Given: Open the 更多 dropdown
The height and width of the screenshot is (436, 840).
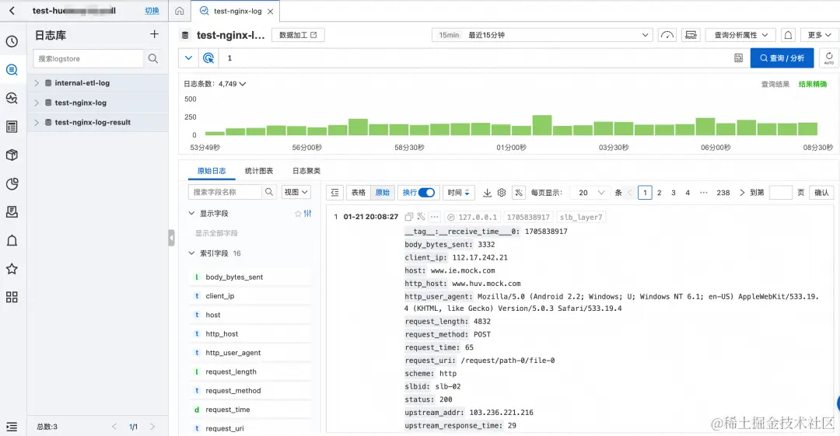Looking at the screenshot, I should point(819,35).
